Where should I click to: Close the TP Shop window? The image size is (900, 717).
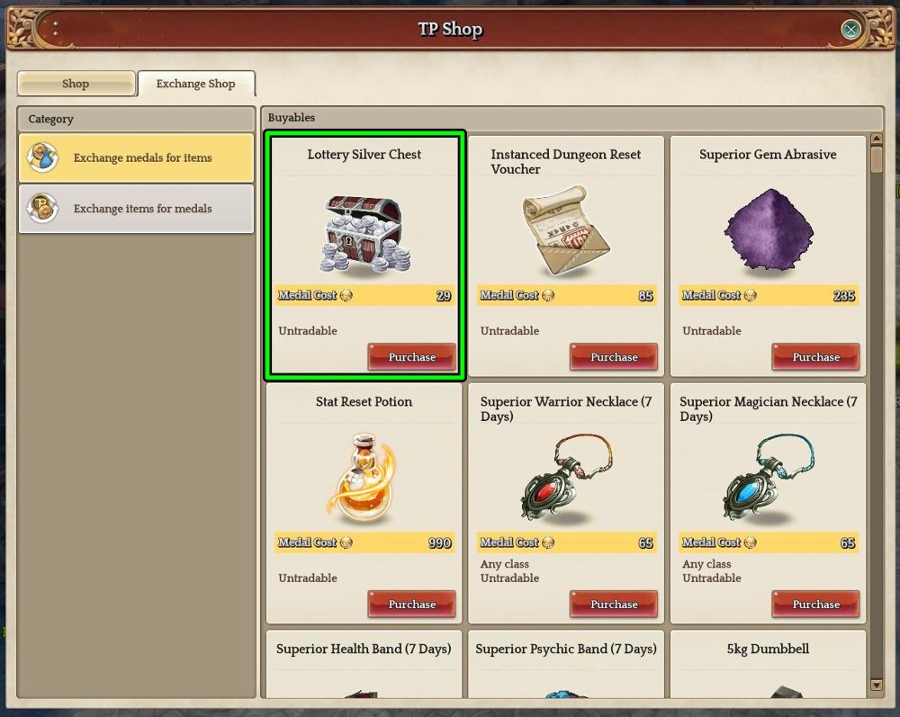[850, 30]
